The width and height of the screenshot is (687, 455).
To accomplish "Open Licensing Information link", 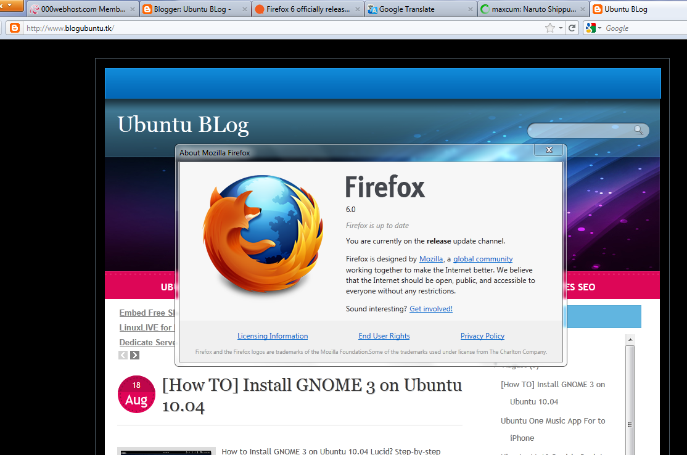I will [x=273, y=336].
